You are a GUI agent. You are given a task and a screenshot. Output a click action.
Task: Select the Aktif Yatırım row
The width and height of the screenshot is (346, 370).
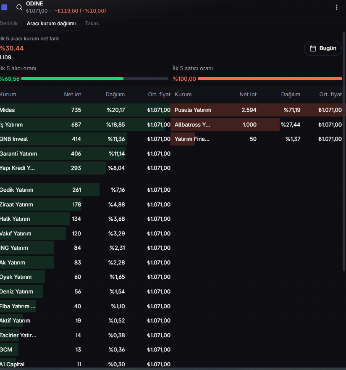pos(85,320)
